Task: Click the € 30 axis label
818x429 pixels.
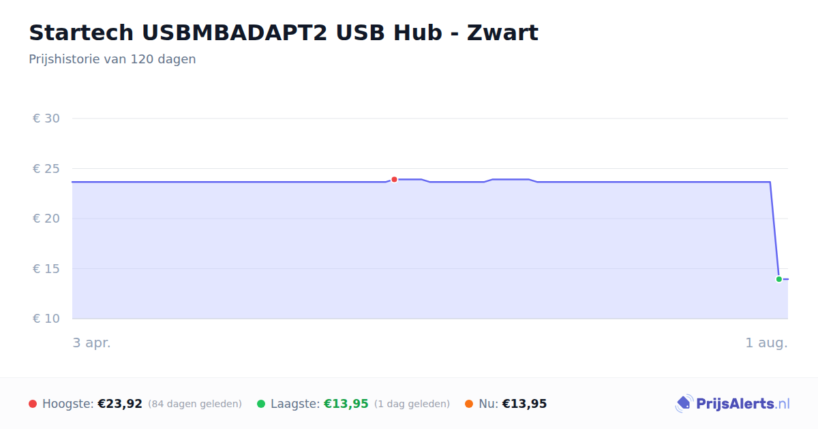Action: tap(46, 118)
